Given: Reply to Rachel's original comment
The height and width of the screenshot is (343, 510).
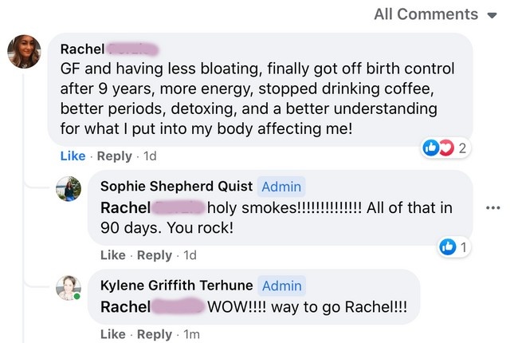Looking at the screenshot, I should coord(112,156).
